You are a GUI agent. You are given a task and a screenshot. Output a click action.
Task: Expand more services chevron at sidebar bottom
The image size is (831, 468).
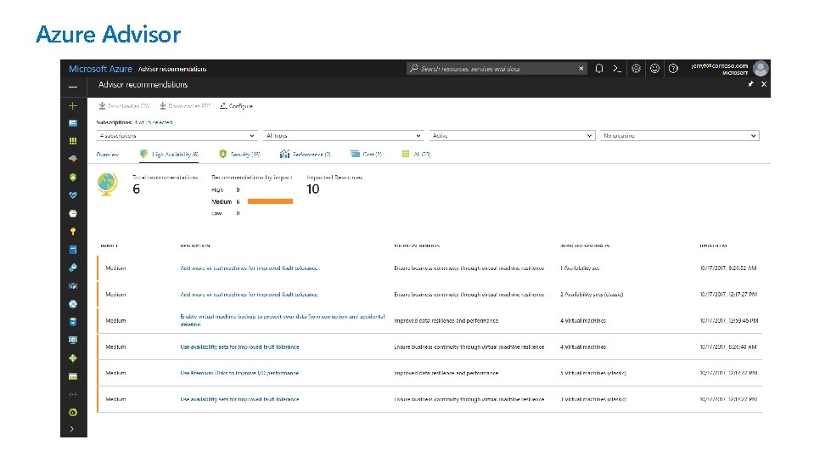(72, 429)
